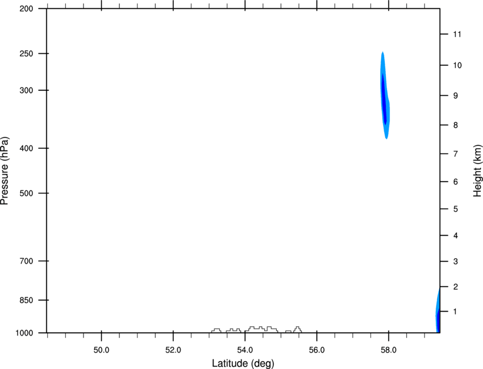Click the 7 km height label

point(456,154)
